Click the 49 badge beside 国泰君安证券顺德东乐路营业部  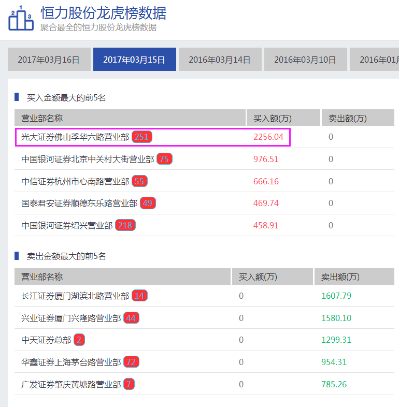click(x=148, y=203)
